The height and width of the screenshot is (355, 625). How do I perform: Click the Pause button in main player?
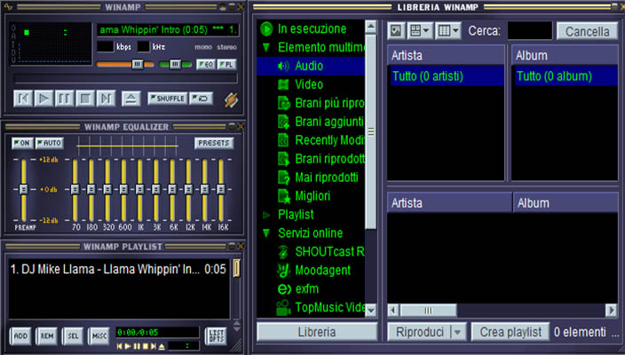[x=65, y=98]
